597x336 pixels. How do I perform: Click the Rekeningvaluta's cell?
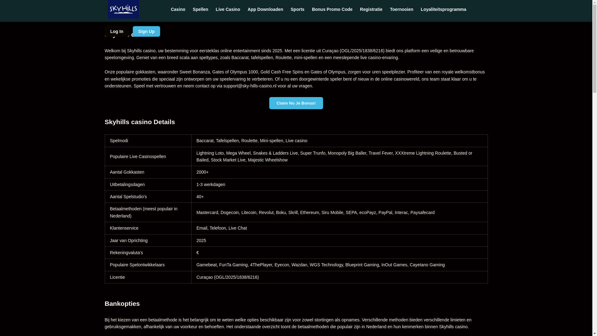pyautogui.click(x=148, y=253)
